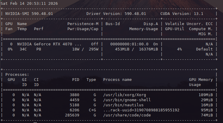Click the process '/usr/bin/nautilus'
The height and width of the screenshot is (123, 223).
[x=123, y=105]
